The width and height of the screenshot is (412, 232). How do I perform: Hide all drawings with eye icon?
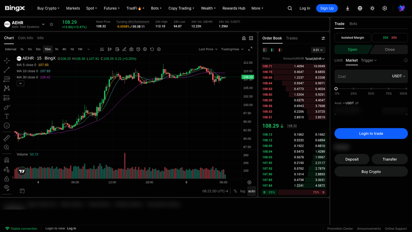pos(6,187)
